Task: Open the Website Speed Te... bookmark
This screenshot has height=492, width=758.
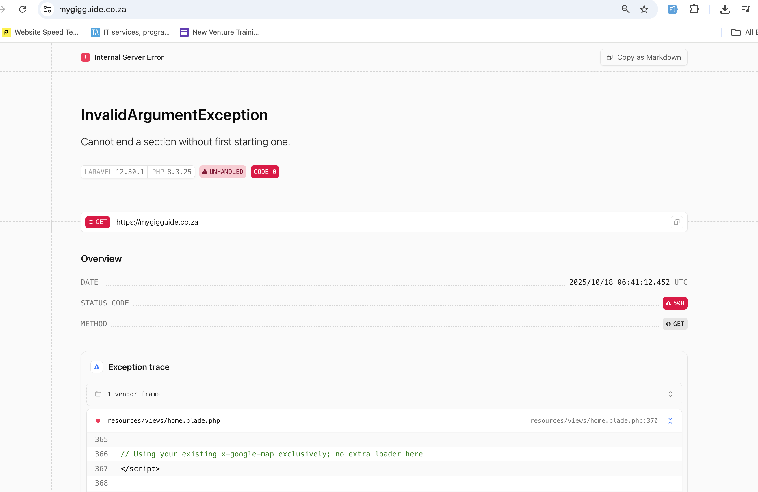Action: coord(40,32)
